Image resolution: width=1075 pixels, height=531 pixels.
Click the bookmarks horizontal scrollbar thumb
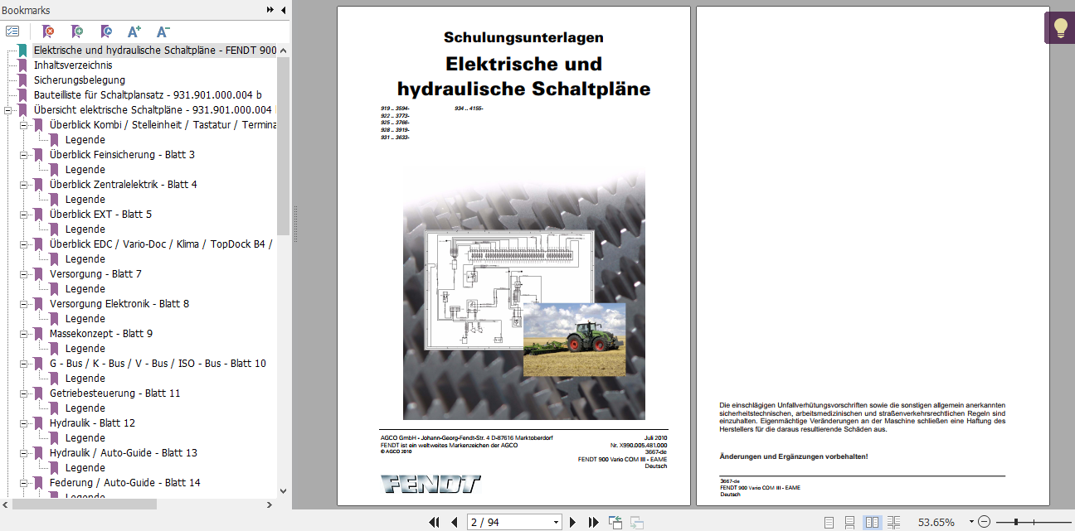(84, 504)
